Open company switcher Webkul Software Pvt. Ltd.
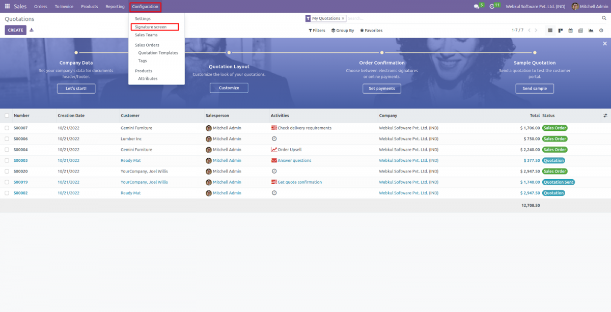The image size is (611, 312). [536, 7]
